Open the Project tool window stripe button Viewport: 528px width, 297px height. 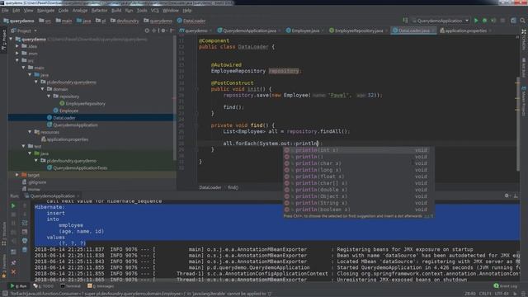(x=3, y=40)
